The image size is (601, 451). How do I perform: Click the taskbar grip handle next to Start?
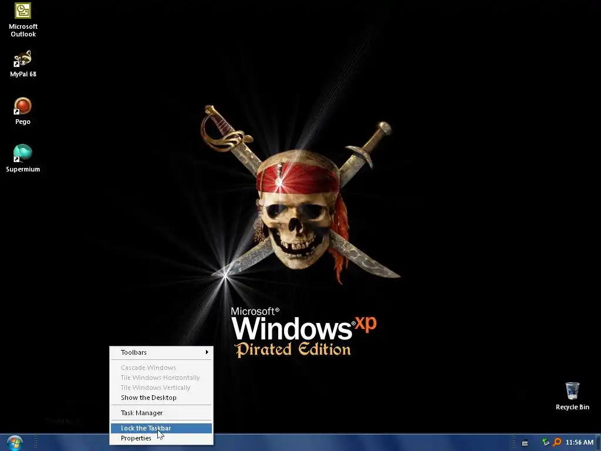(x=36, y=443)
